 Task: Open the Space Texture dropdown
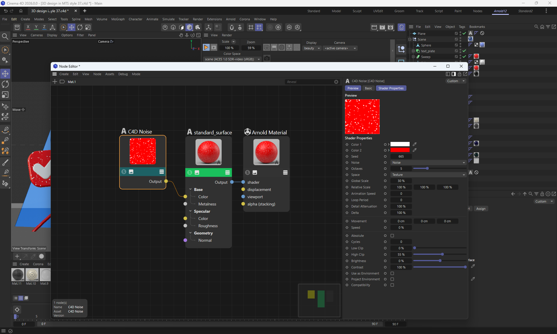coord(428,175)
